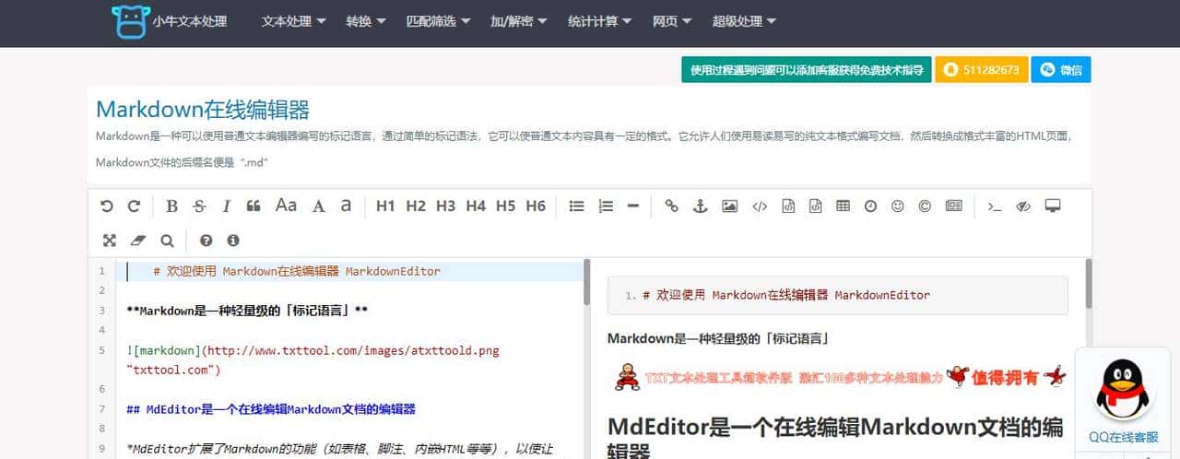Image resolution: width=1180 pixels, height=459 pixels.
Task: Click the redo icon in editor toolbar
Action: [x=134, y=206]
